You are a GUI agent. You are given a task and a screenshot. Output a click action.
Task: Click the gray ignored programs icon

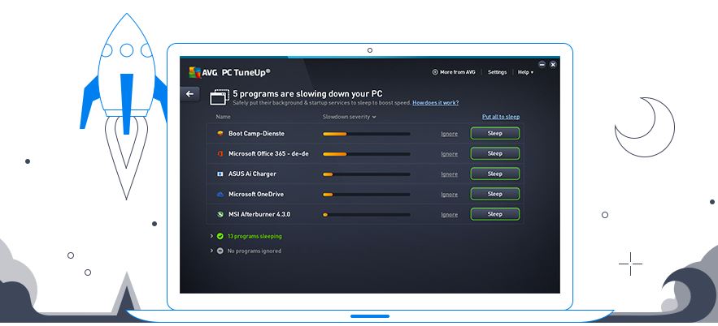220,251
